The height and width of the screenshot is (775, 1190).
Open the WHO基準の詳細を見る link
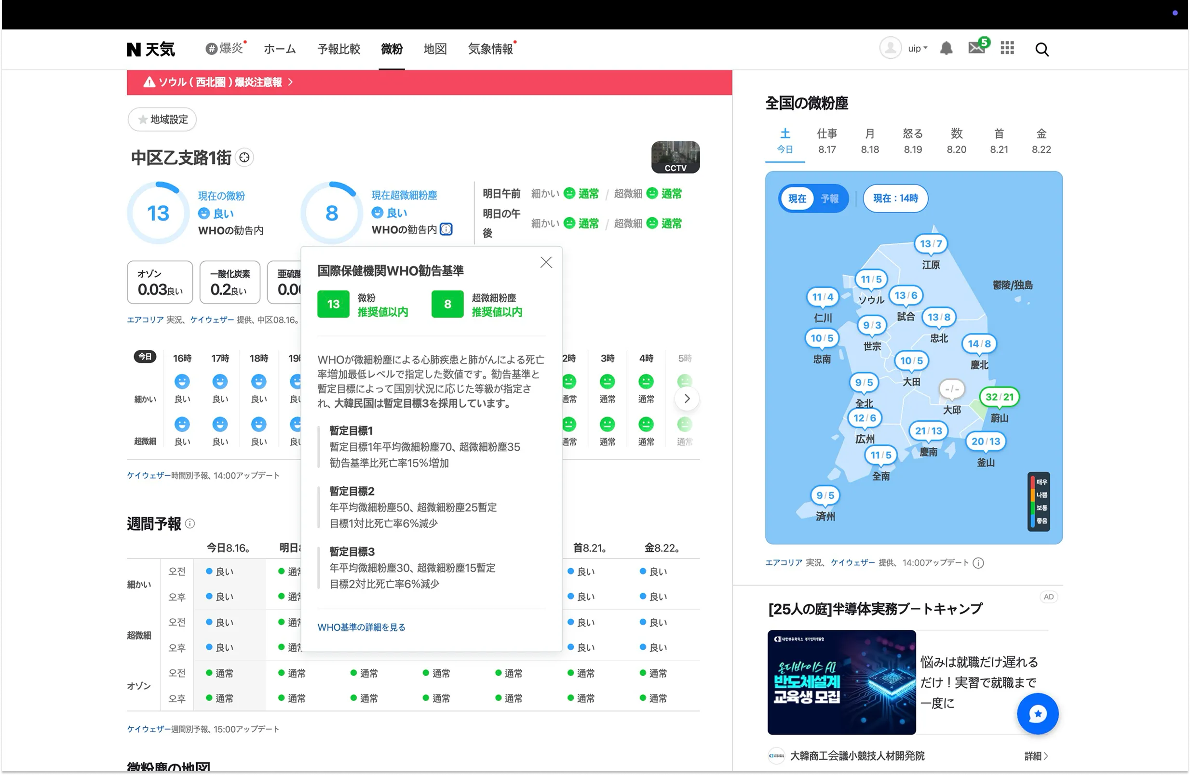click(361, 627)
